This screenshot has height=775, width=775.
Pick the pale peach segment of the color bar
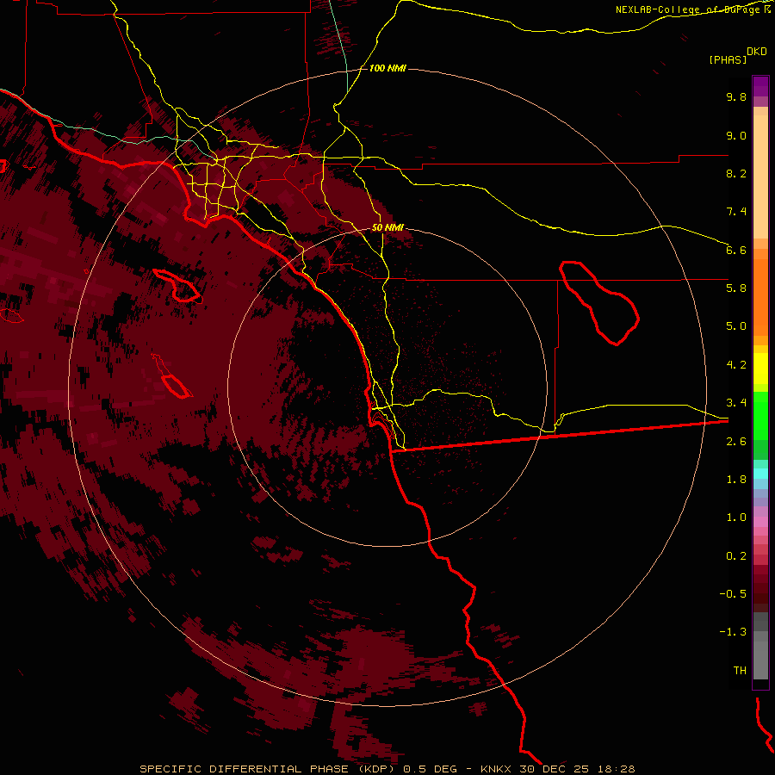760,177
